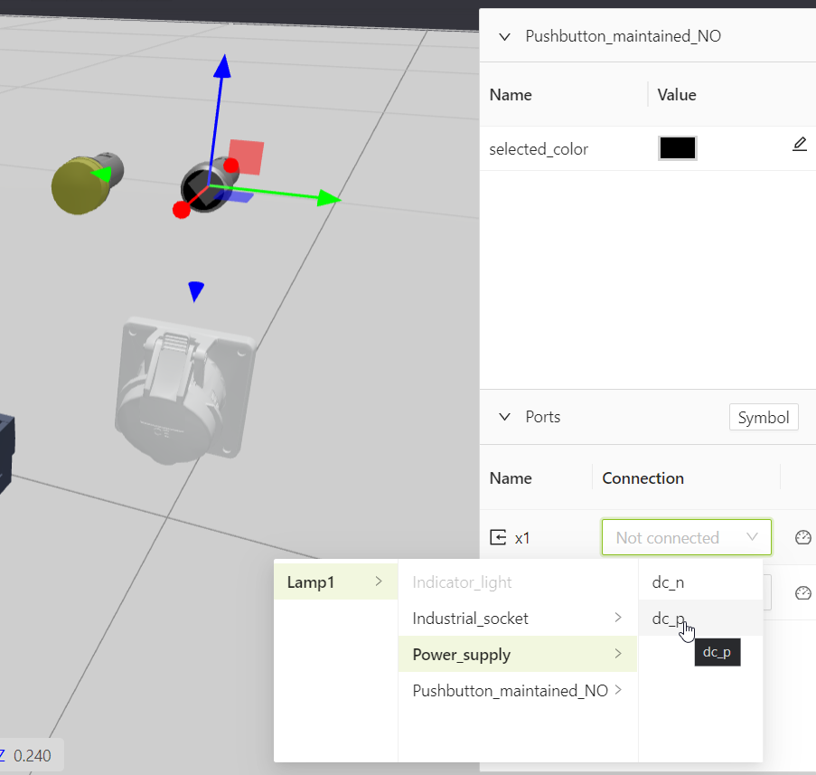Click the red plane handle on gizmo

[x=246, y=156]
